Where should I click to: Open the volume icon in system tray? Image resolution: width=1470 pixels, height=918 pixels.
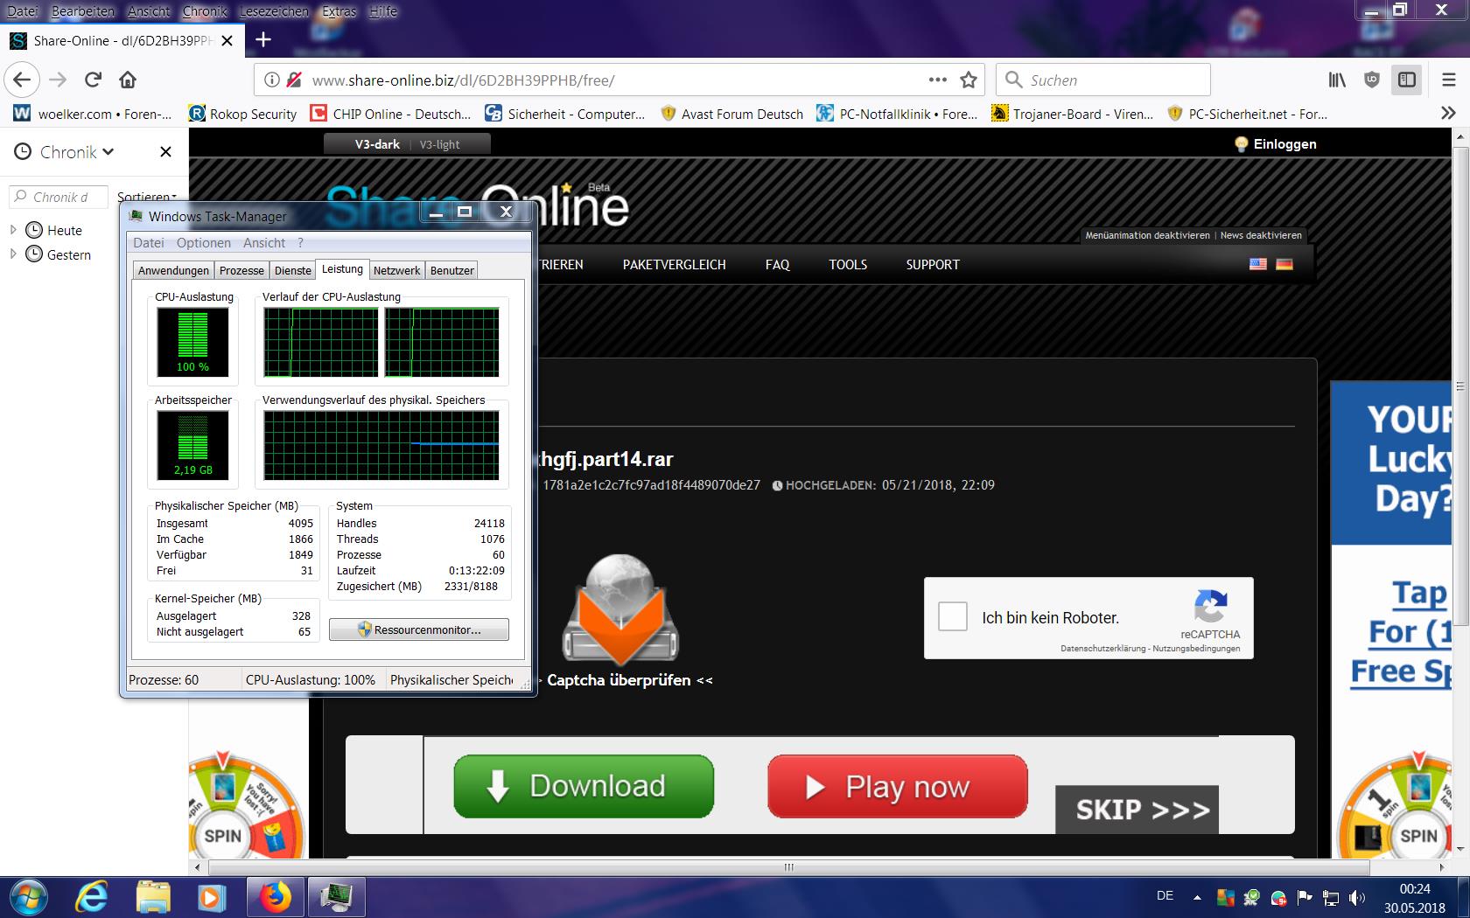1357,897
